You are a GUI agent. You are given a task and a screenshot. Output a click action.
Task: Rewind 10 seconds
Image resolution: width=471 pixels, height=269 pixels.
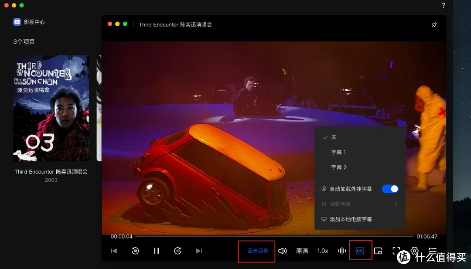point(135,251)
